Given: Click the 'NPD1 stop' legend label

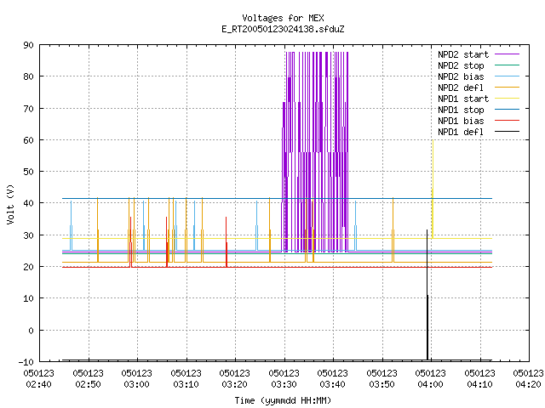Looking at the screenshot, I should [461, 110].
